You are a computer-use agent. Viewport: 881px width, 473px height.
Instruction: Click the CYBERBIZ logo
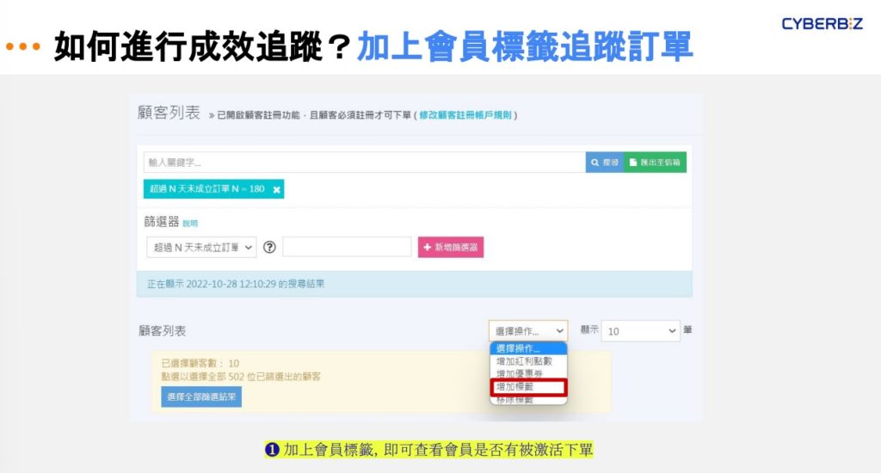click(x=821, y=24)
